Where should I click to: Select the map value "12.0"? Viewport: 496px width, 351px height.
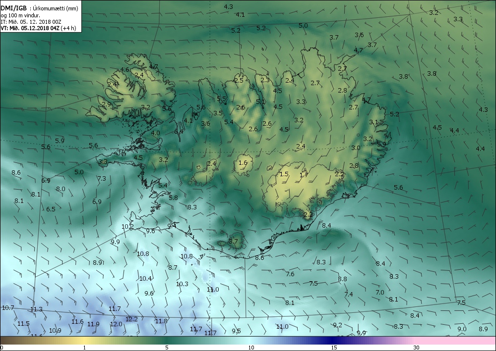point(116,324)
